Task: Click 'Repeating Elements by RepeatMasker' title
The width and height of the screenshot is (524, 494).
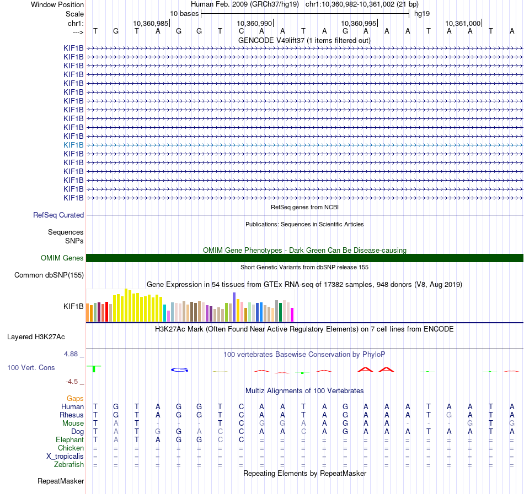Action: 304,473
